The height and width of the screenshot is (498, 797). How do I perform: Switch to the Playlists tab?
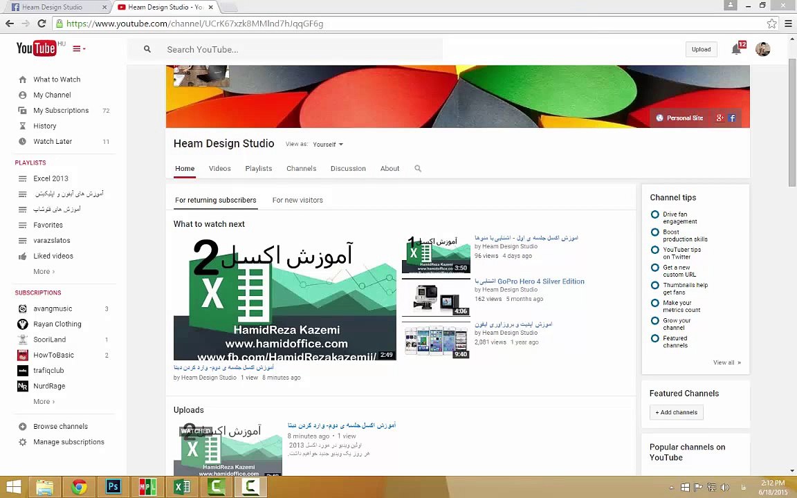point(259,169)
